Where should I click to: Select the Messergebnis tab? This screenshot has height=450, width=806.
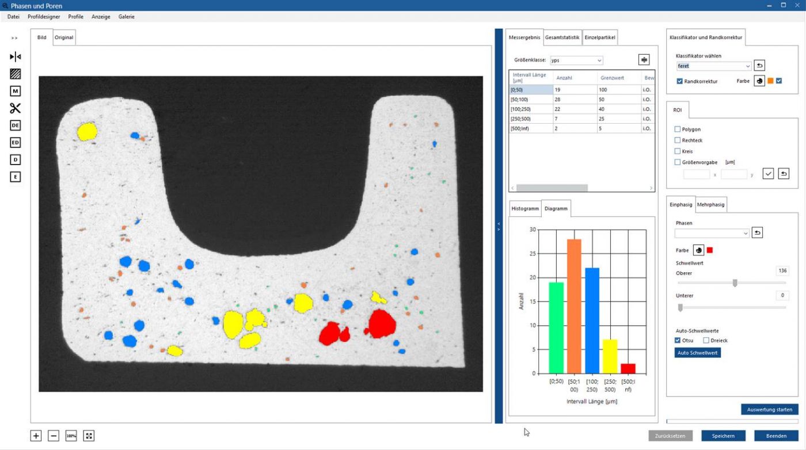pyautogui.click(x=524, y=37)
